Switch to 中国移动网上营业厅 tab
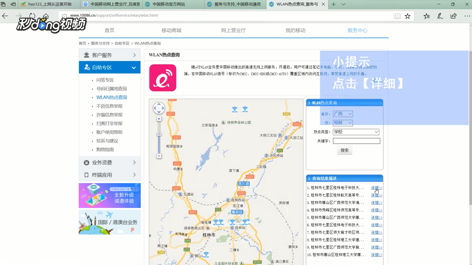The image size is (472, 265). [x=111, y=4]
